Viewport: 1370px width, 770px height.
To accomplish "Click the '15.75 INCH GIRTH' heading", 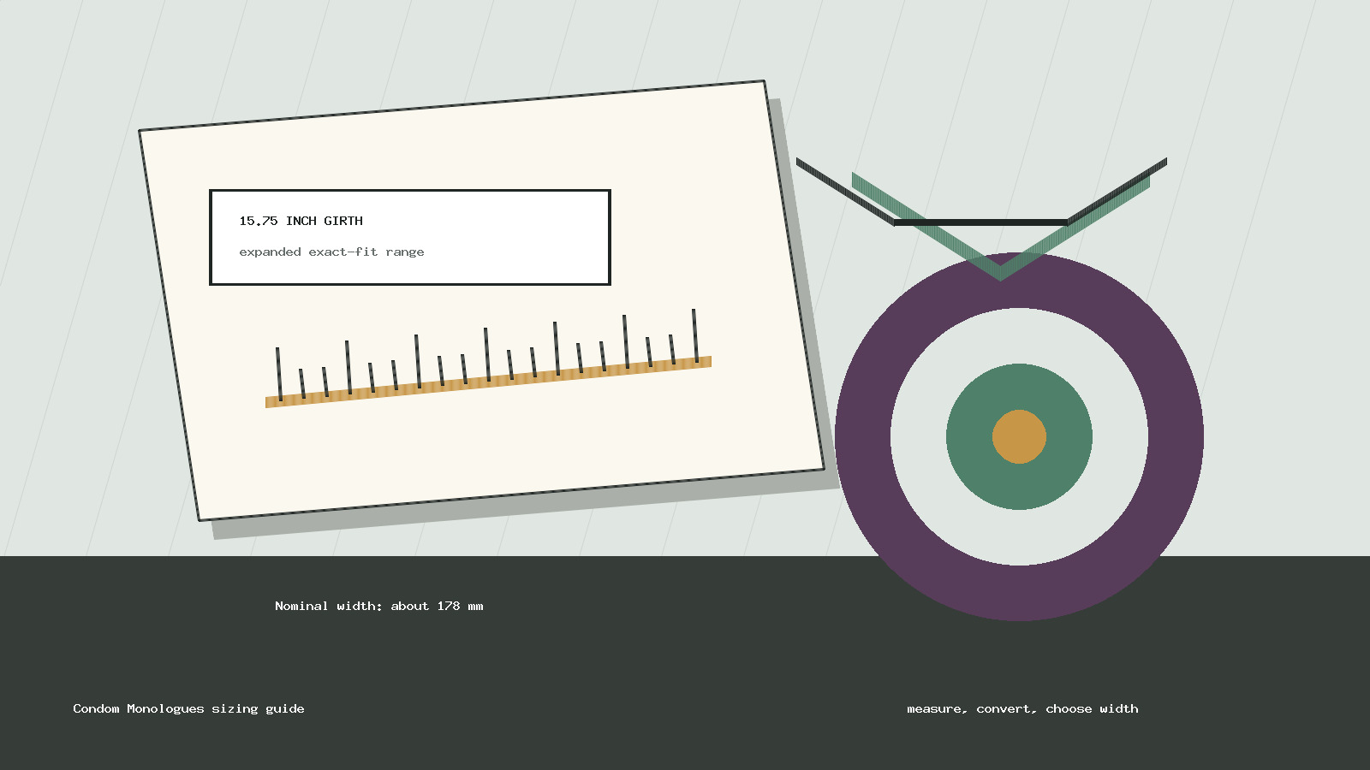I will (301, 221).
